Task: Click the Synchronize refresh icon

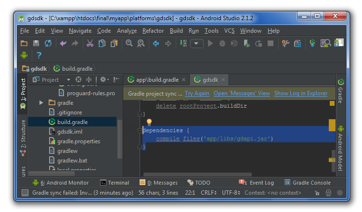Action: [48, 43]
